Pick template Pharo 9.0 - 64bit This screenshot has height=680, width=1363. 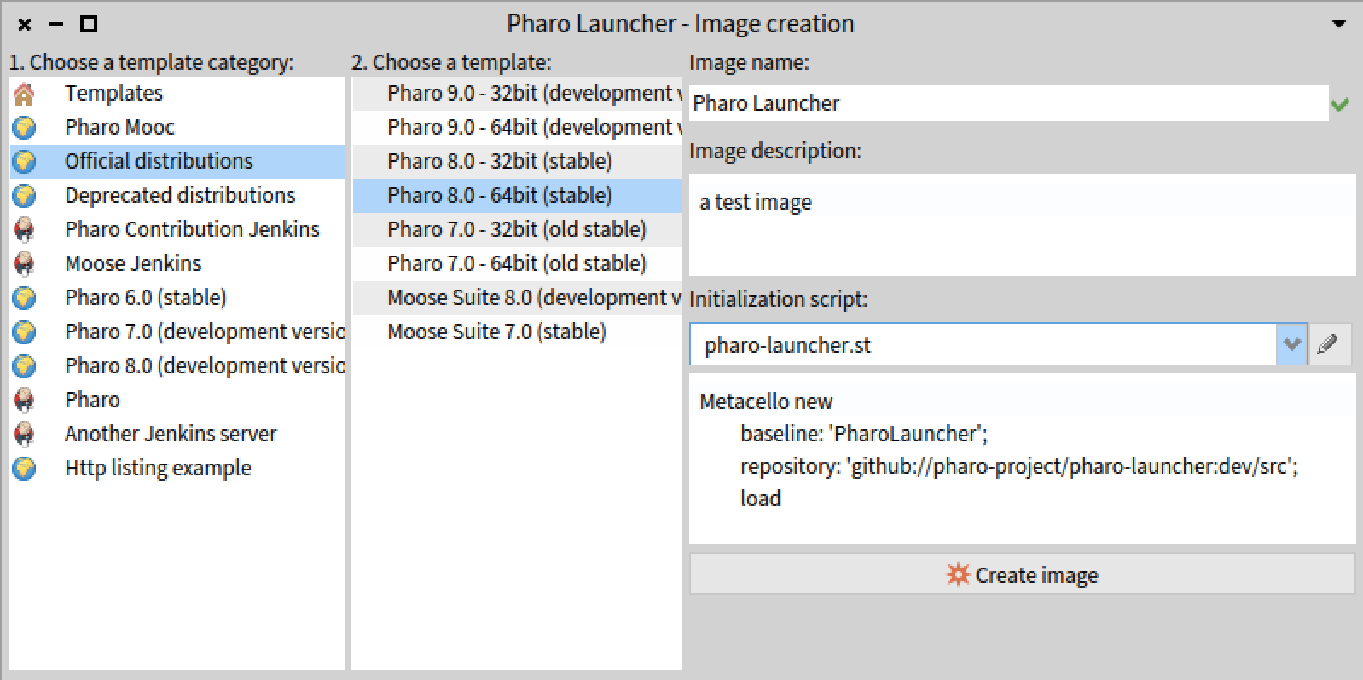click(x=518, y=128)
